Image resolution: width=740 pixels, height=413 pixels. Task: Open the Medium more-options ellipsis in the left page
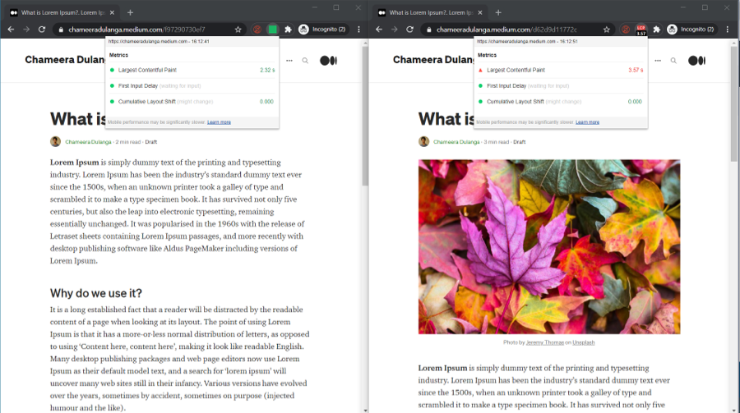(x=289, y=60)
